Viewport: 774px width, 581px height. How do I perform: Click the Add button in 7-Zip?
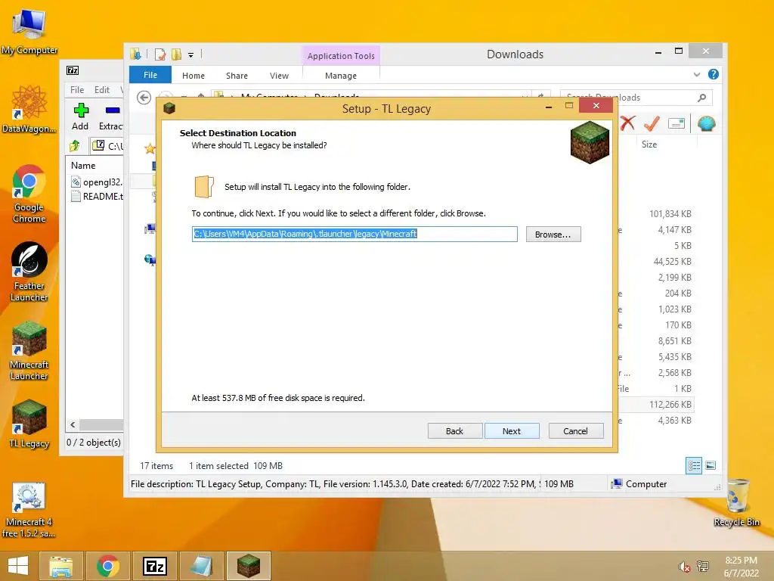pyautogui.click(x=80, y=117)
